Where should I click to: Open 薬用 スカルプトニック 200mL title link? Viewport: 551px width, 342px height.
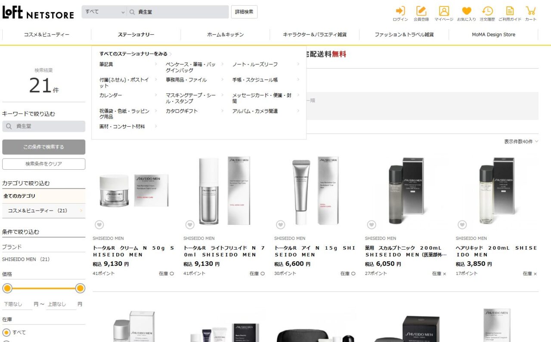pyautogui.click(x=406, y=251)
